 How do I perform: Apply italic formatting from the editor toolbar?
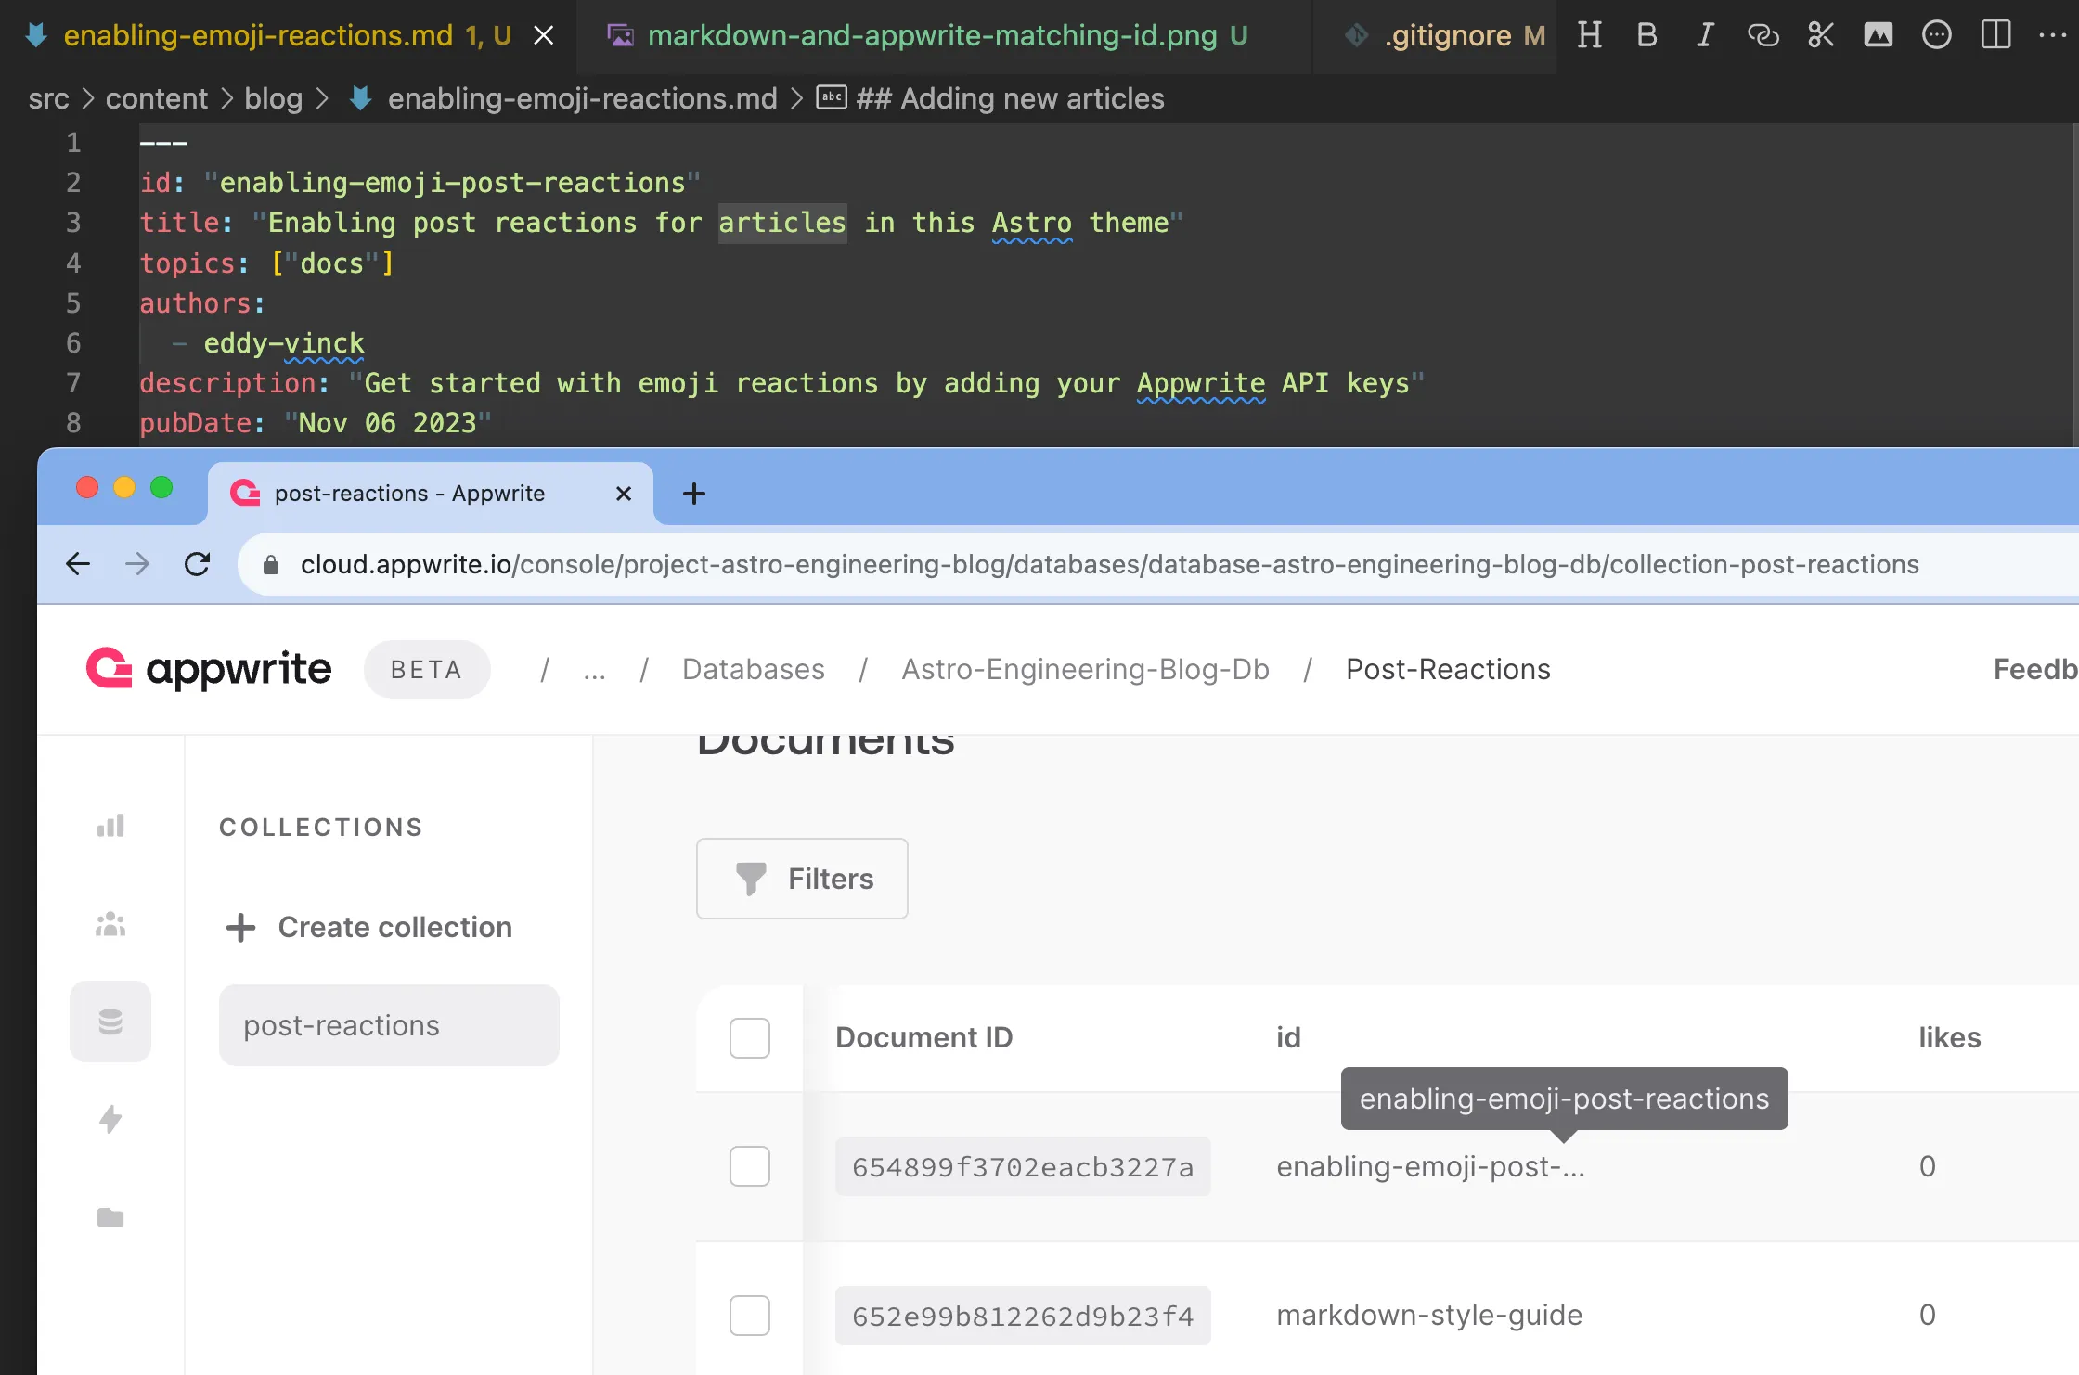1704,35
